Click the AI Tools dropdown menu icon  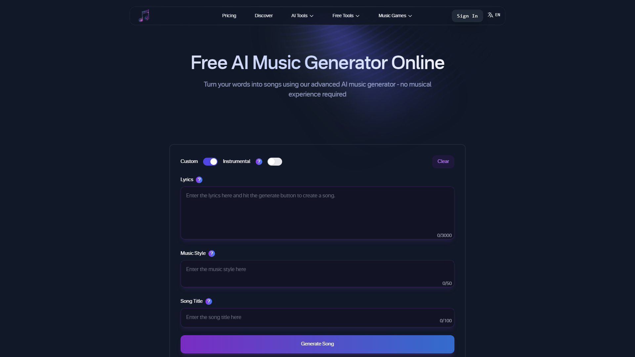click(312, 16)
